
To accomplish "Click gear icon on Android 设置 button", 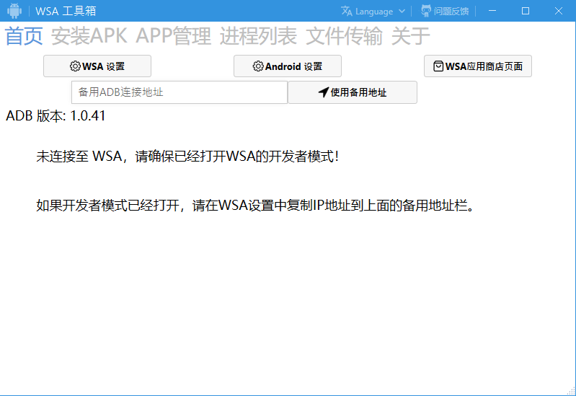I will tap(258, 66).
